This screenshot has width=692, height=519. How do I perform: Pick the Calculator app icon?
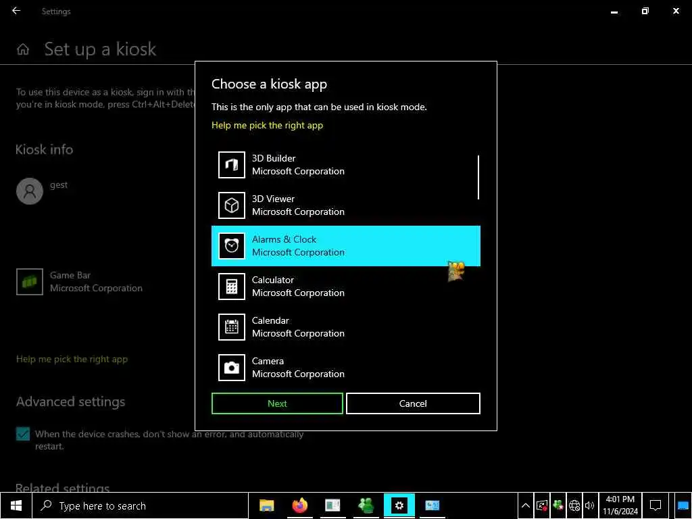pos(232,287)
